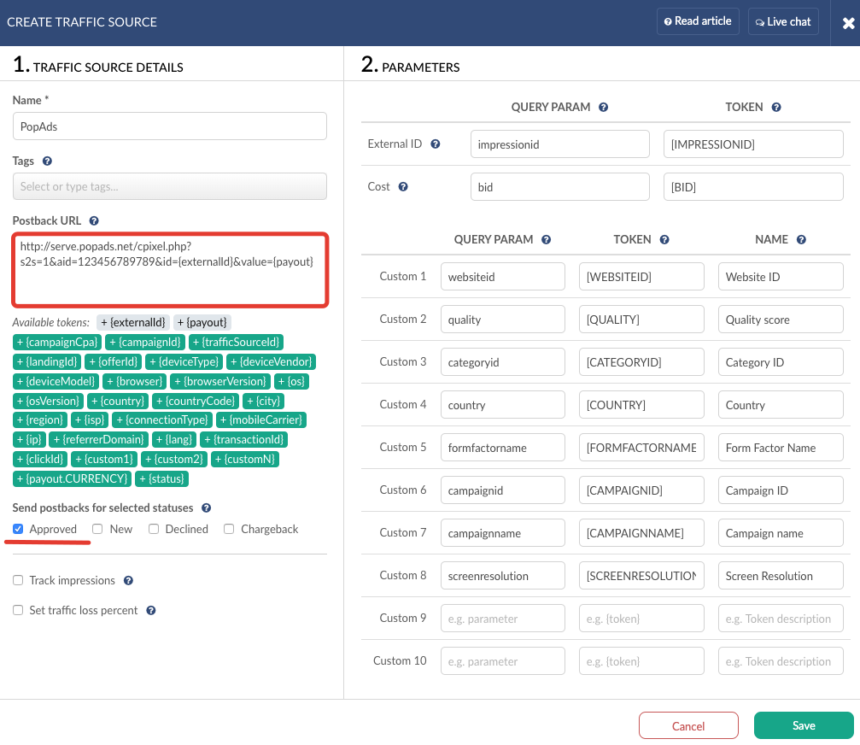Click help icon next to NAME column header
The height and width of the screenshot is (745, 860).
tap(801, 240)
